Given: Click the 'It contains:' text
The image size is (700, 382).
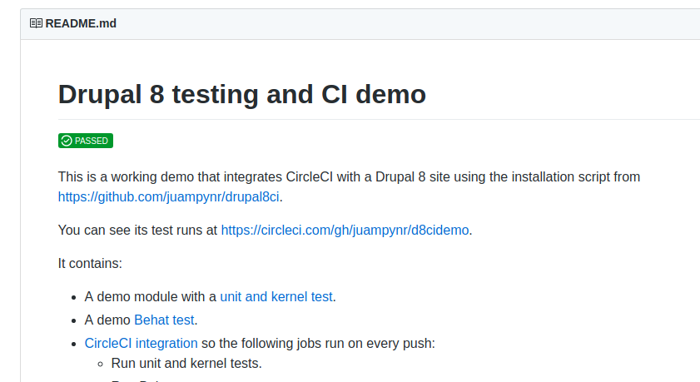Looking at the screenshot, I should [x=90, y=263].
